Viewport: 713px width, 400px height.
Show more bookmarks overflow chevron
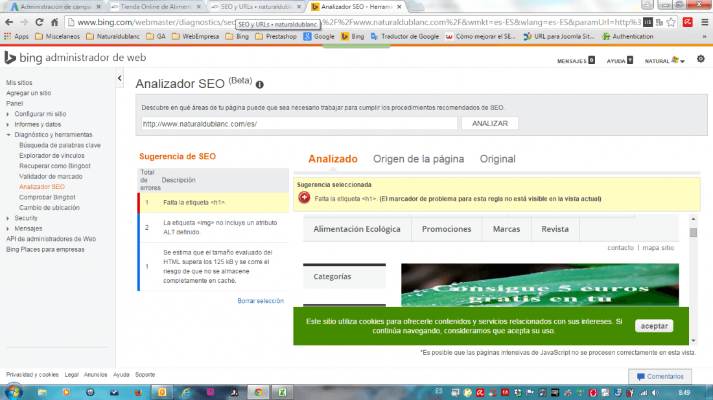(x=705, y=36)
